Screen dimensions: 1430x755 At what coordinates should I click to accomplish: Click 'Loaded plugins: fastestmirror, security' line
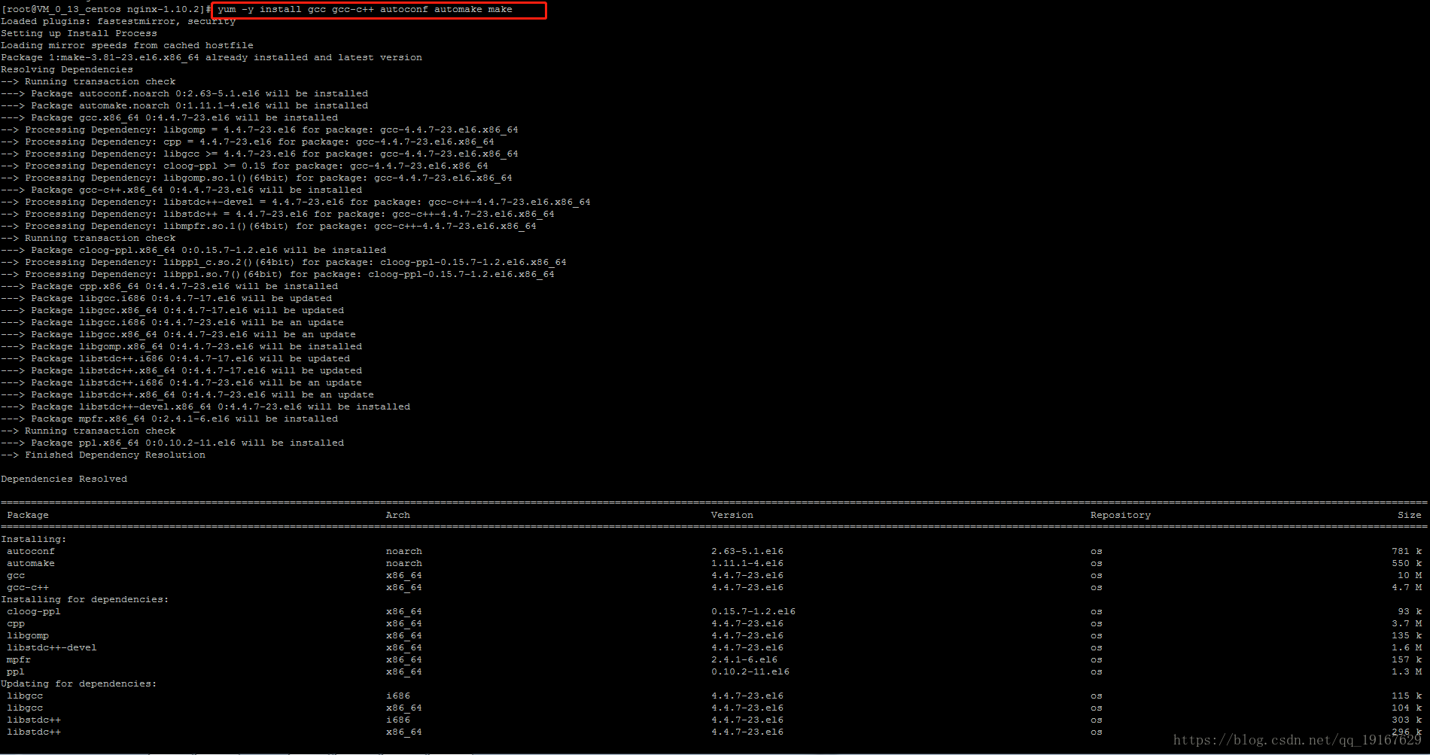(118, 22)
